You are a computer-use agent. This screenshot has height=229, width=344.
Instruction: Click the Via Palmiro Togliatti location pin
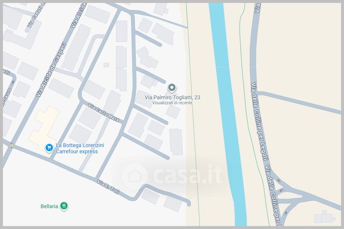click(x=172, y=88)
